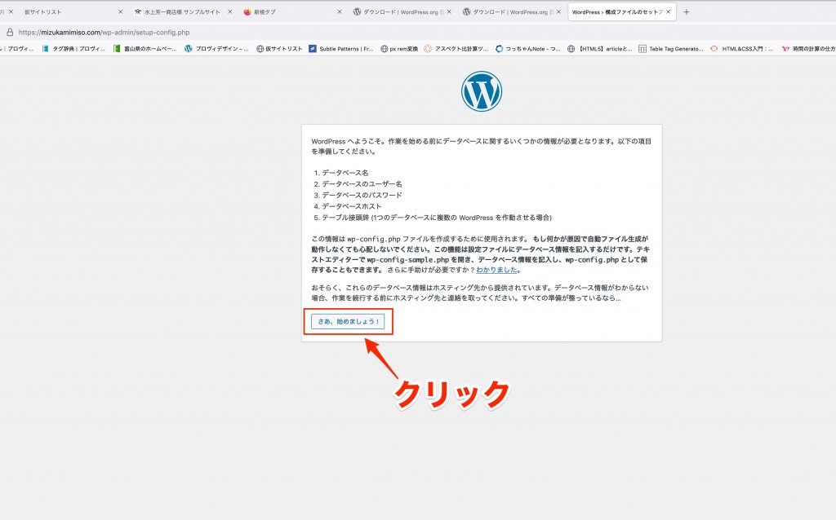
Task: Click the lock icon in the address bar
Action: (x=10, y=32)
